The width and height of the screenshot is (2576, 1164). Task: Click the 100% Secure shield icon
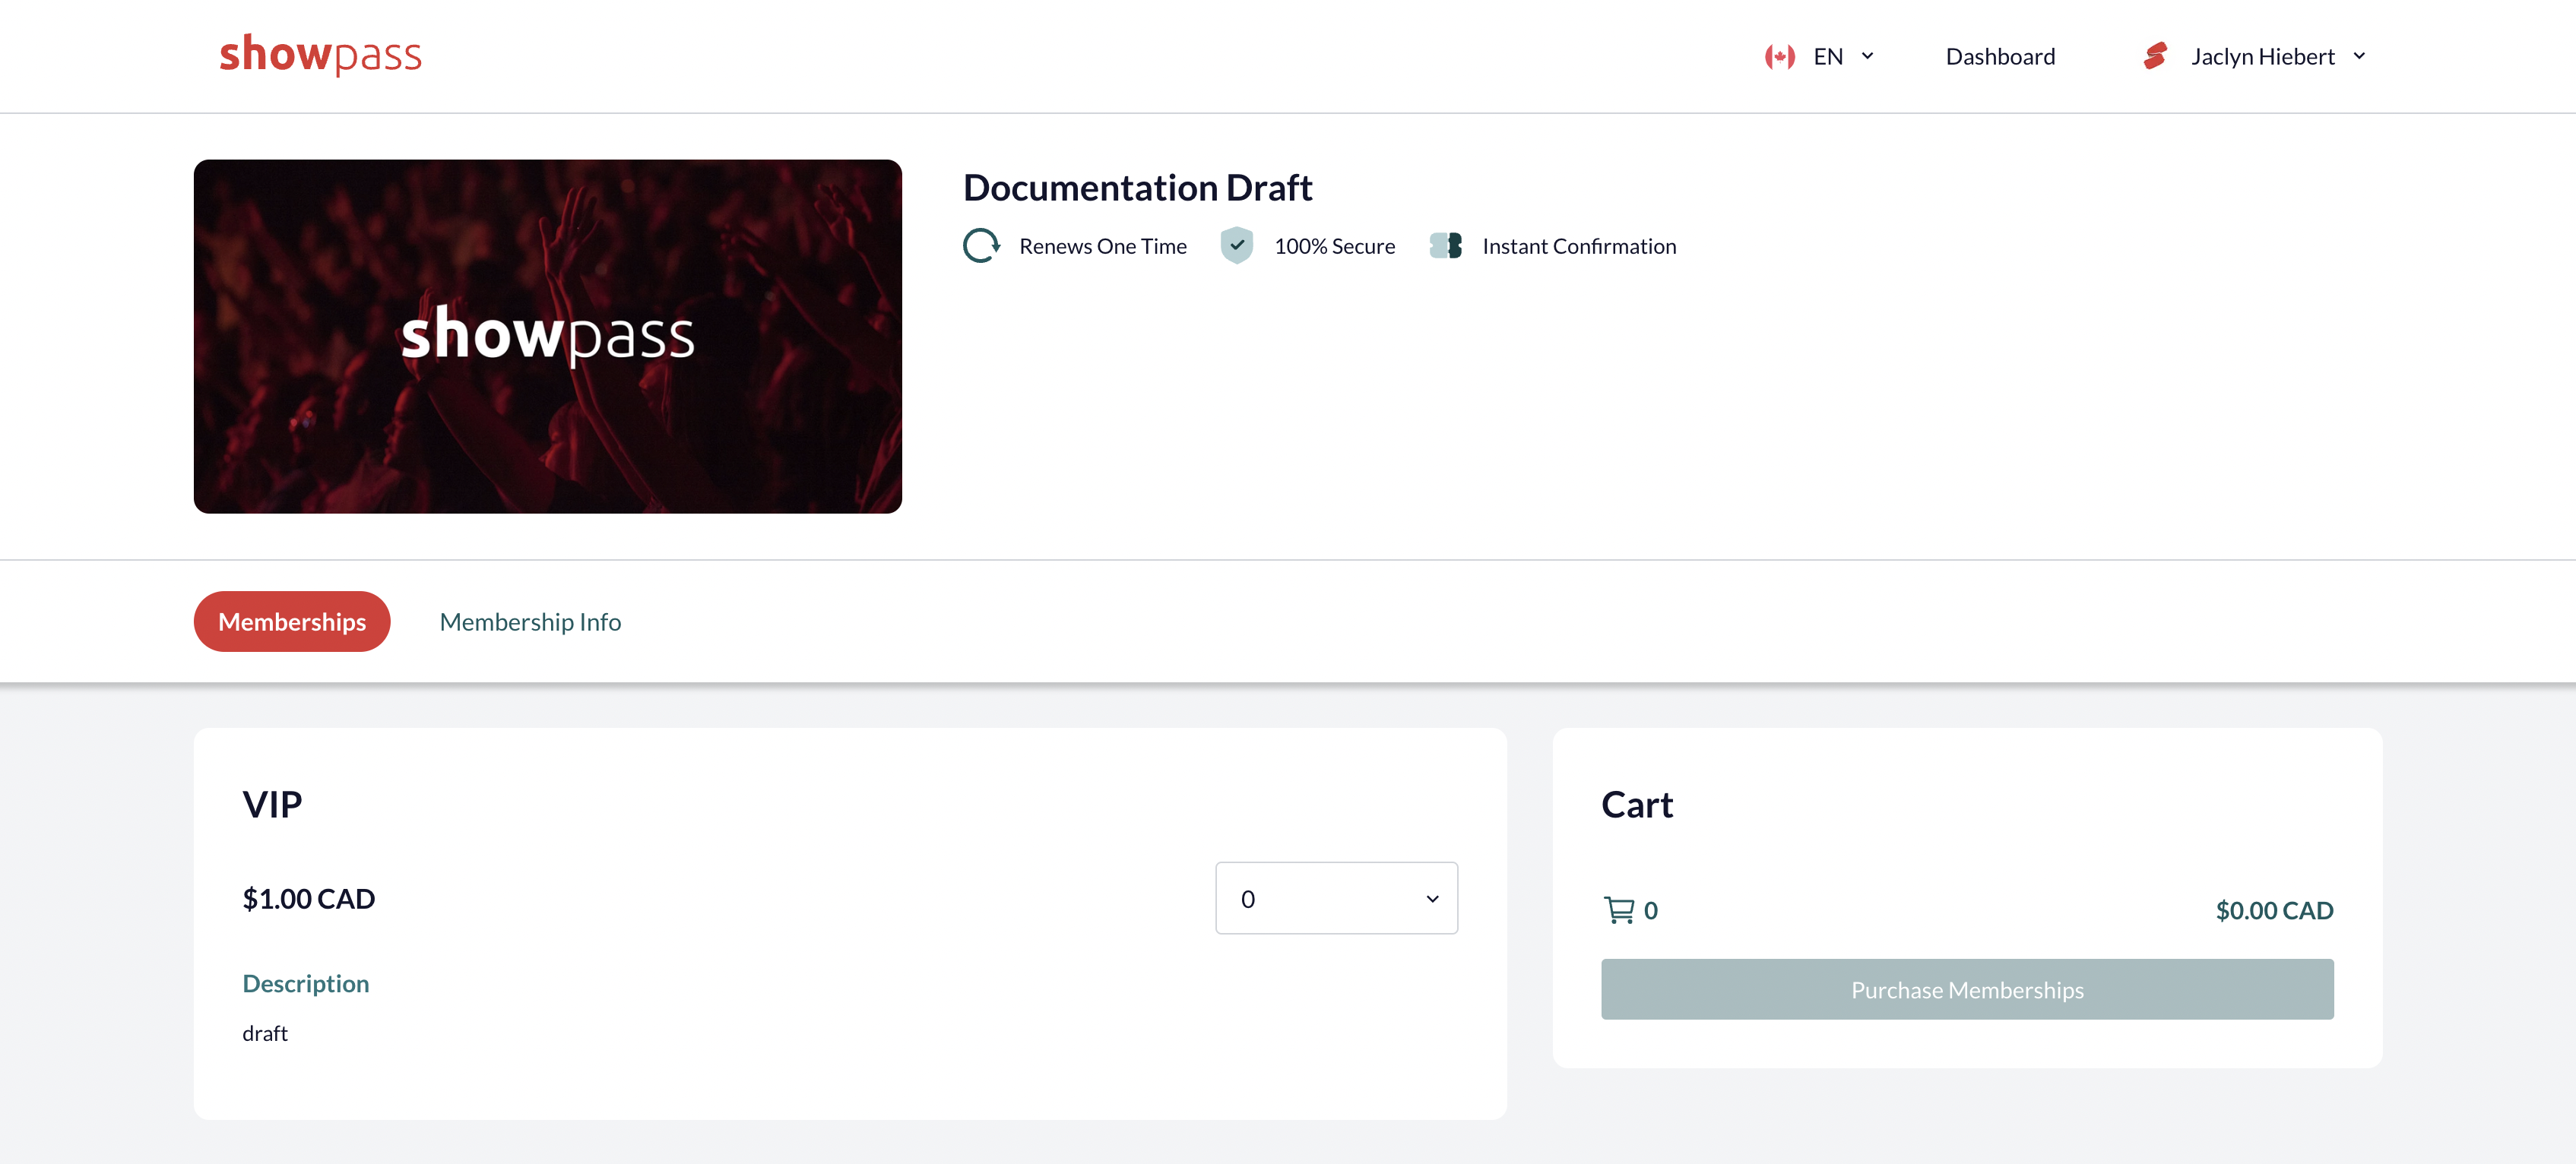tap(1237, 245)
